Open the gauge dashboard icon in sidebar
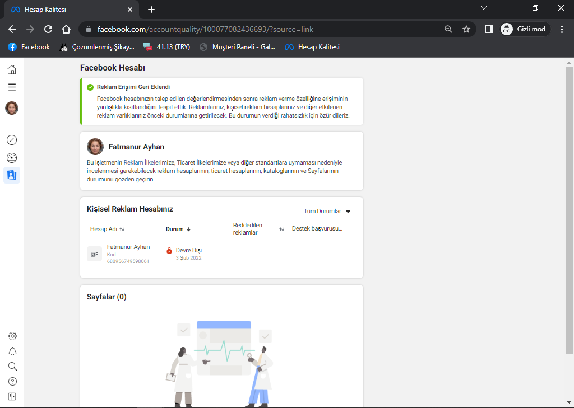The image size is (574, 408). pos(12,158)
